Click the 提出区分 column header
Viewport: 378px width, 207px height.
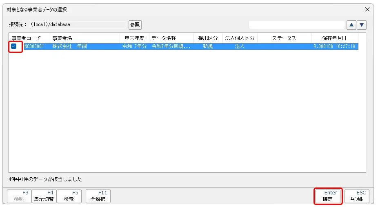tap(208, 38)
